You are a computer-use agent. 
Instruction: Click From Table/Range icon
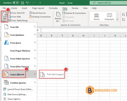coord(10,21)
